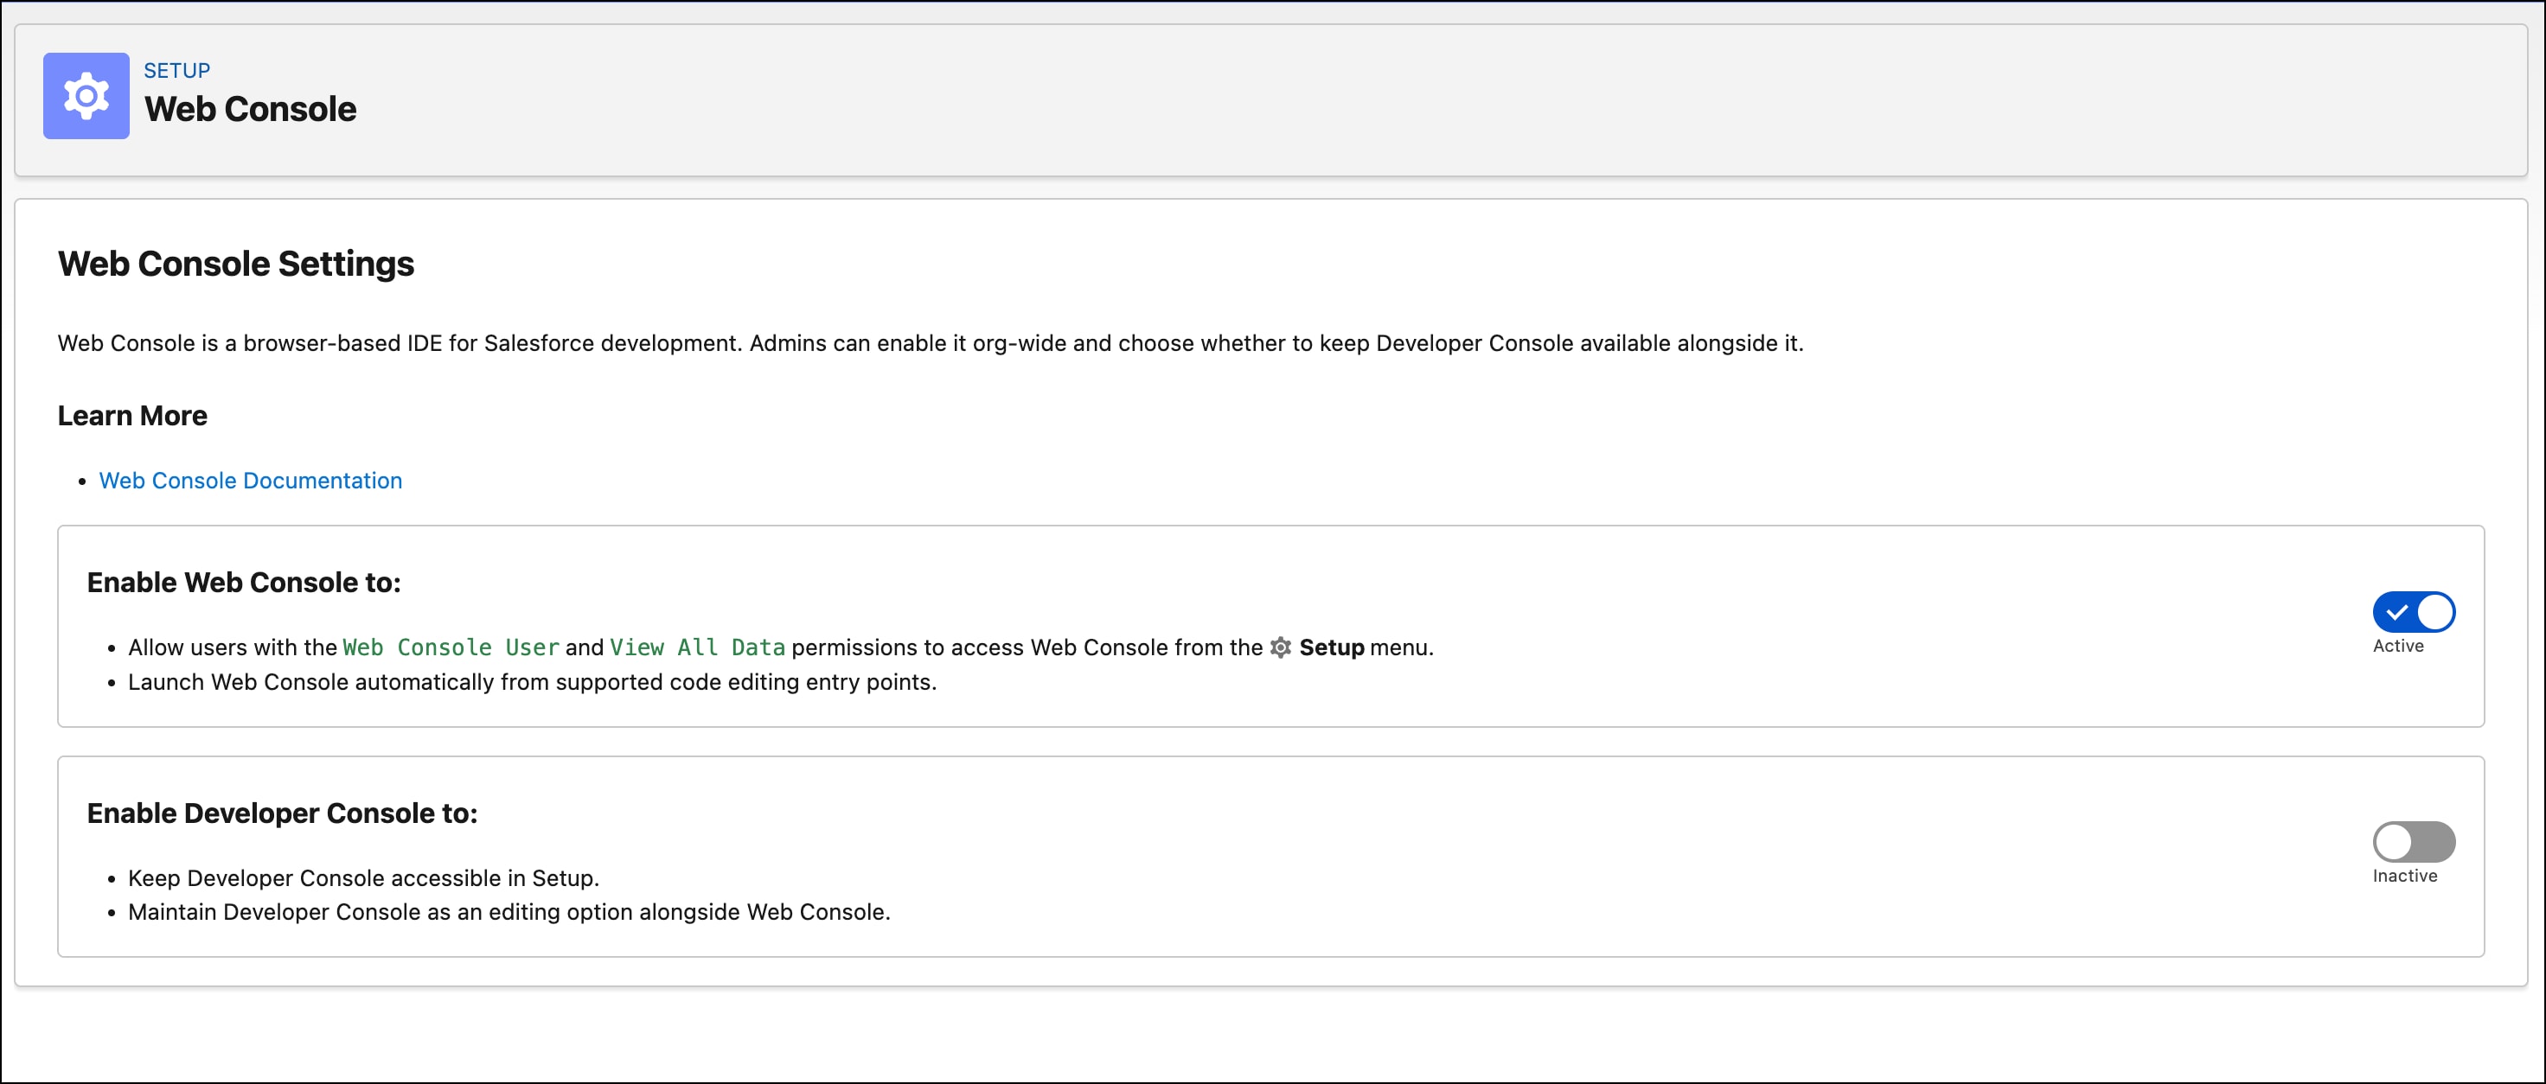2546x1084 pixels.
Task: Click the 'Enable Developer Console to:' heading
Action: 283,813
